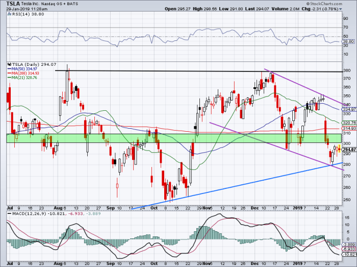The image size is (357, 267).
Task: Select the MA(21) 320.76 legend entry
Action: coord(22,78)
